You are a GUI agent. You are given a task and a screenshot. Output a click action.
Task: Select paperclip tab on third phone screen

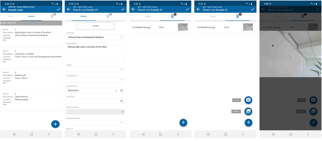point(172,16)
